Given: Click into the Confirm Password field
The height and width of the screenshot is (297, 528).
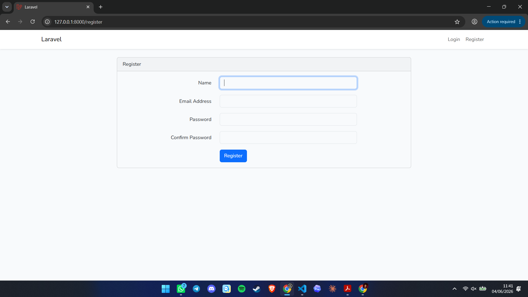Looking at the screenshot, I should point(288,137).
